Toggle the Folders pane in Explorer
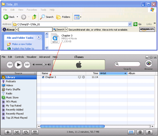The image size is (158, 136). 63,17
